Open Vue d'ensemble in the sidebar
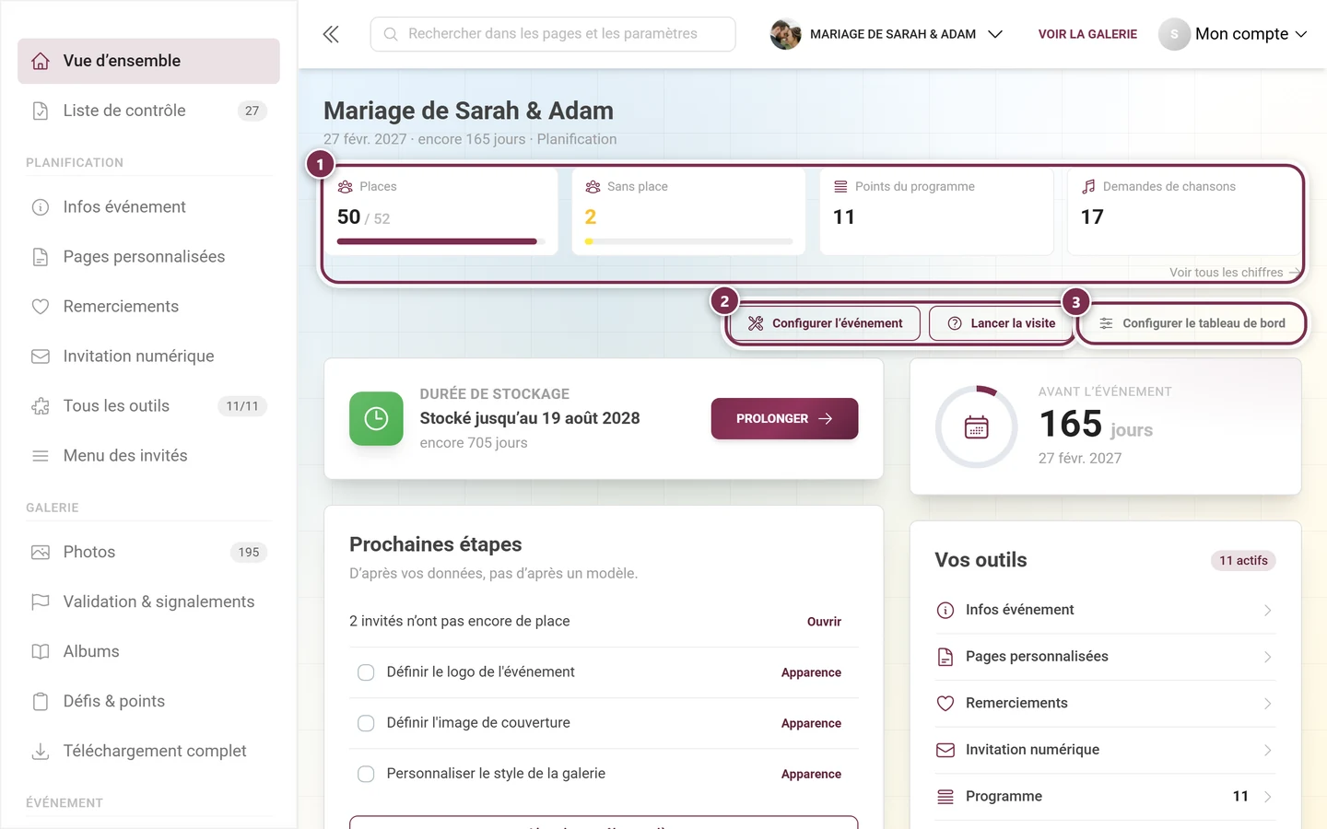The width and height of the screenshot is (1327, 829). coord(148,61)
